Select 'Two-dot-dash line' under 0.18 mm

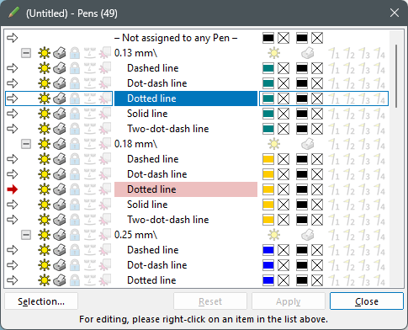(168, 220)
